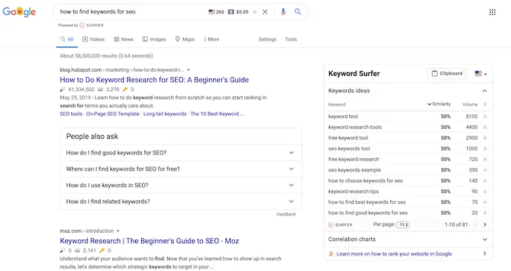This screenshot has width=511, height=271.
Task: Open search Settings
Action: point(267,39)
